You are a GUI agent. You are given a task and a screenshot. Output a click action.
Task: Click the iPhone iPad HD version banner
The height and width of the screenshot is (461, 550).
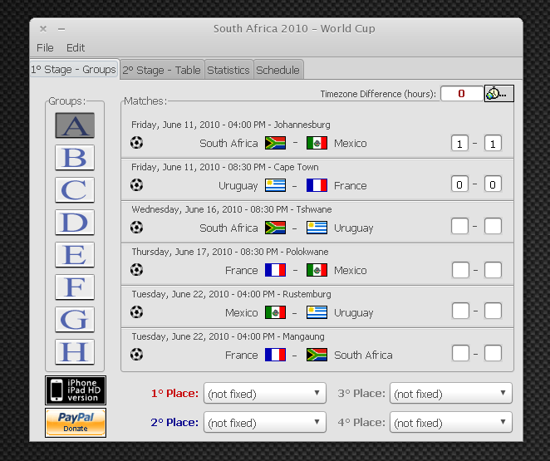(76, 390)
